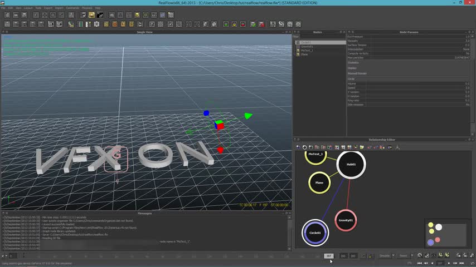476x267 pixels.
Task: Click the yellow cube icon in top toolbar
Action: point(137,15)
